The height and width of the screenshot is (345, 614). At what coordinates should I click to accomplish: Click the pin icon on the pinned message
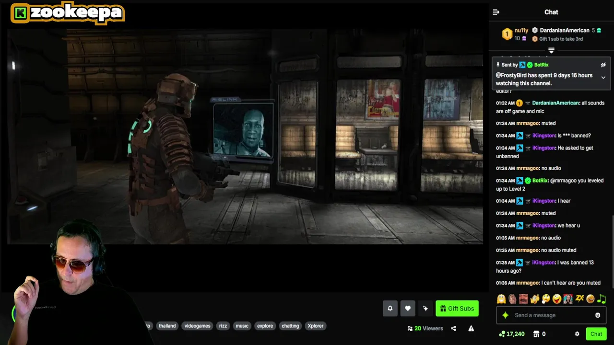[498, 65]
